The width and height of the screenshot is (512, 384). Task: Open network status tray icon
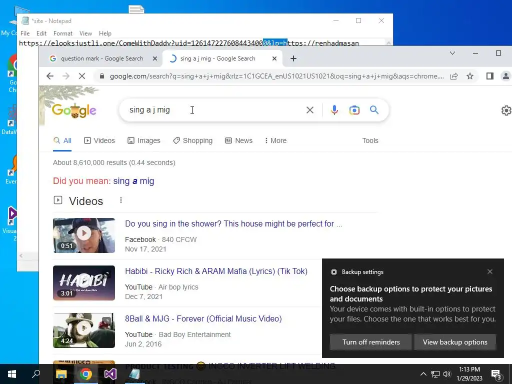(x=435, y=374)
